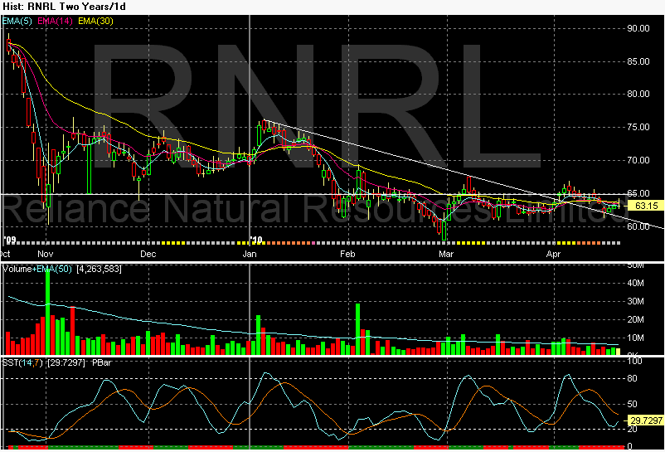Click the Feb month label on time axis
The image size is (665, 452).
point(347,254)
